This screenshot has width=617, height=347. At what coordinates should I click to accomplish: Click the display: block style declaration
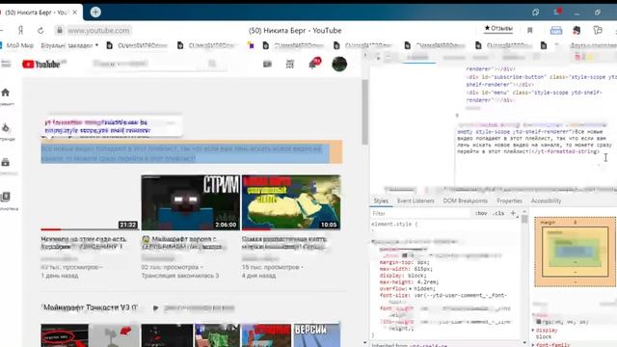tap(403, 276)
